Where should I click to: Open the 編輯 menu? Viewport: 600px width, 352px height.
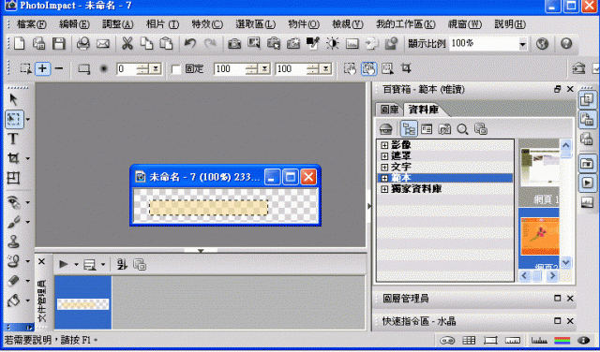coord(74,24)
